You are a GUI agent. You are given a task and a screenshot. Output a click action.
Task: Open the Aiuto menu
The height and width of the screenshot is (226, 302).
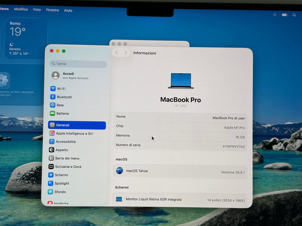(68, 10)
